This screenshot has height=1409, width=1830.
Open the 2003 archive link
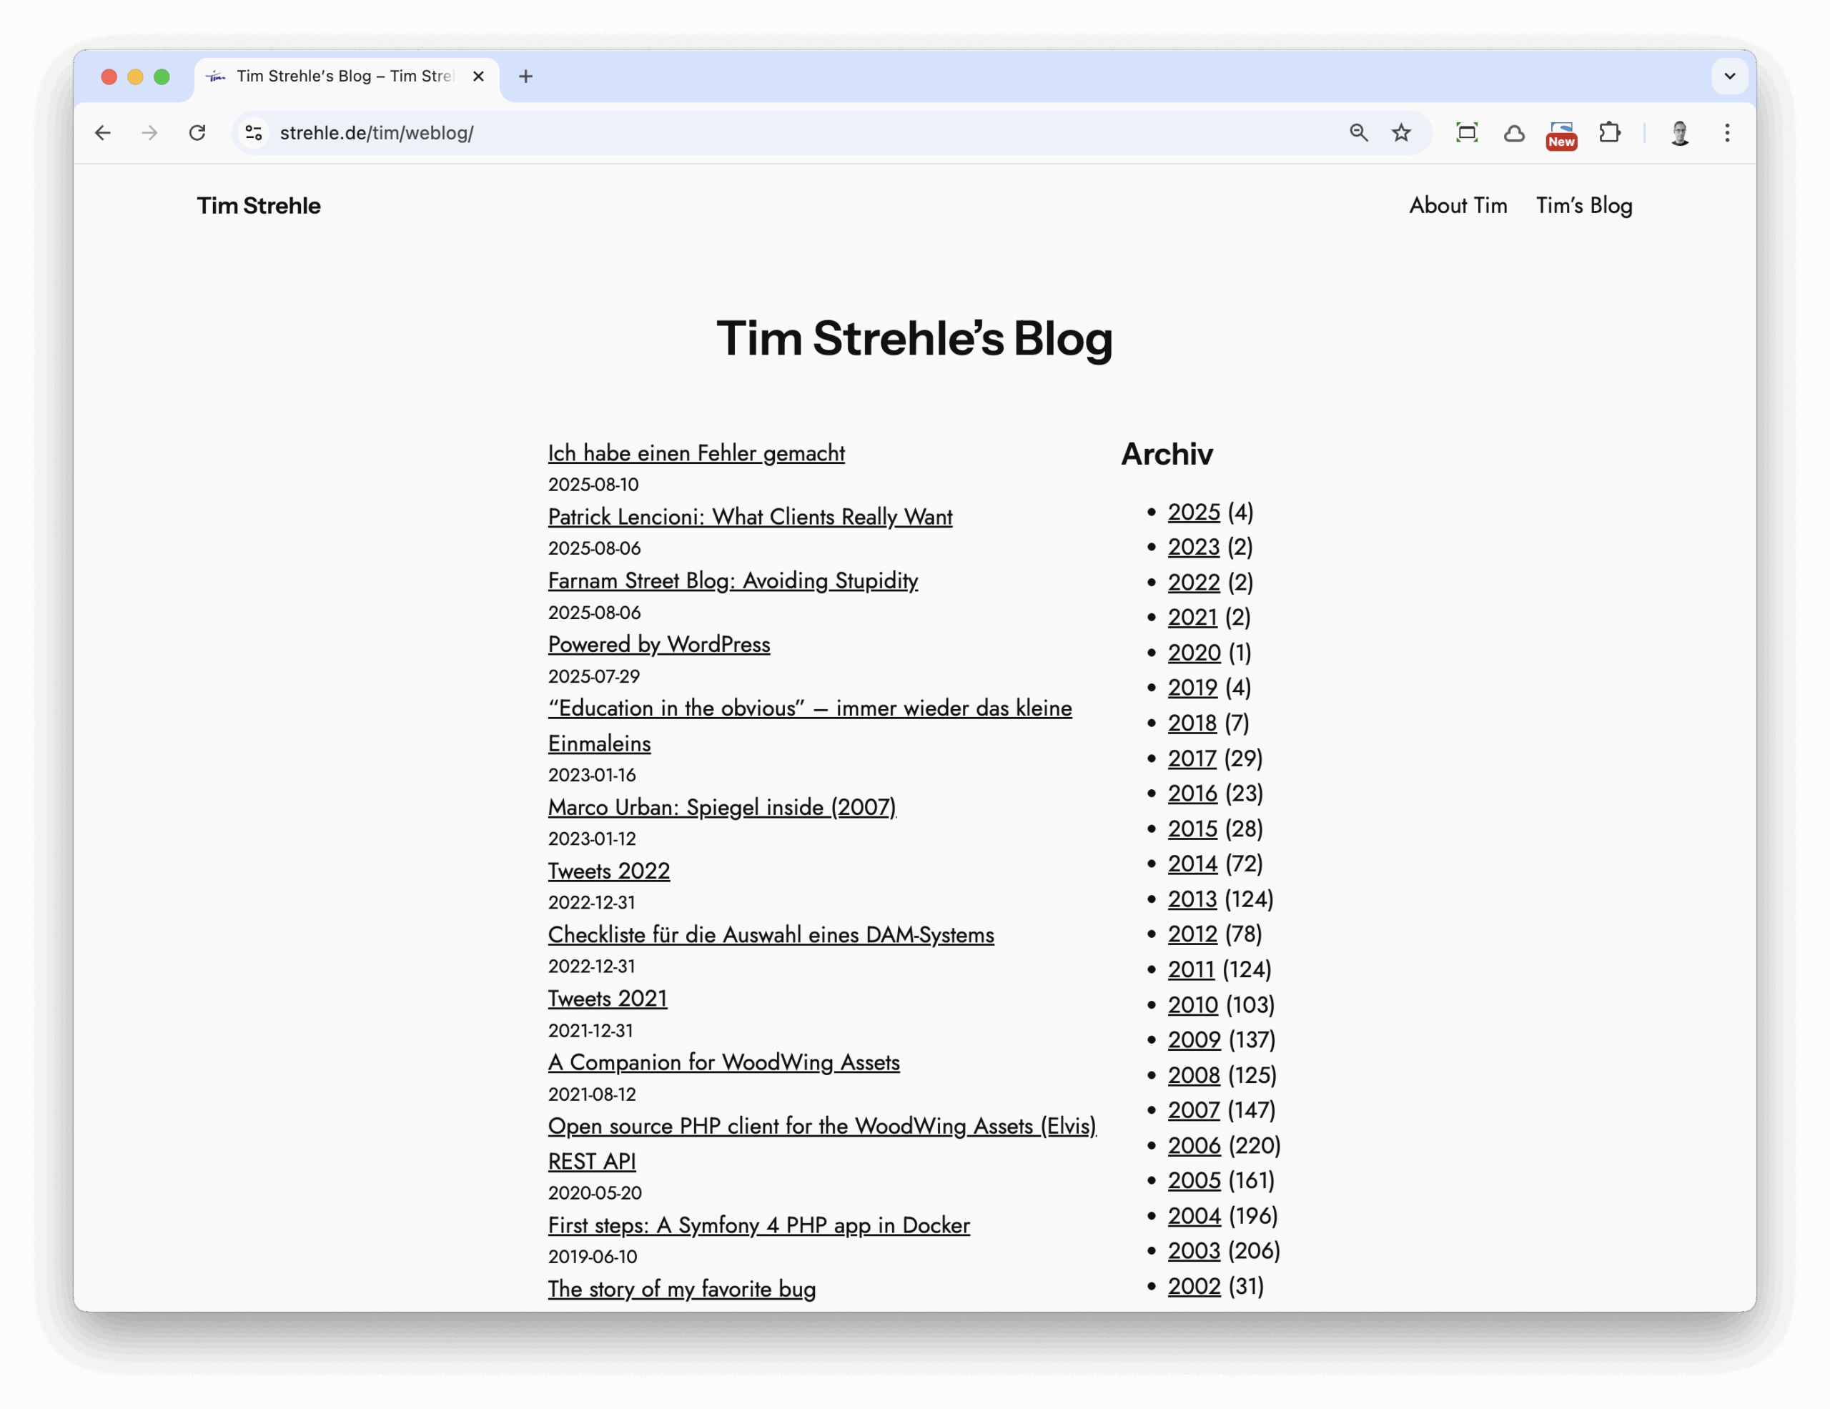coord(1194,1251)
